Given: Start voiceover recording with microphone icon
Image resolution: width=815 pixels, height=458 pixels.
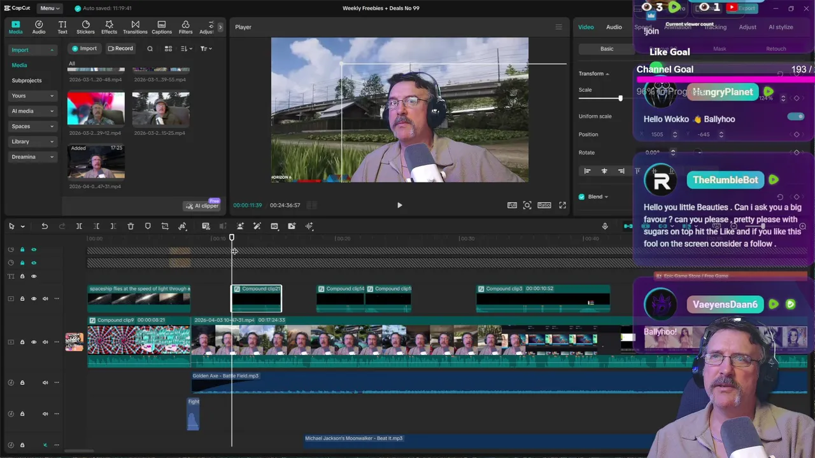Looking at the screenshot, I should (x=605, y=226).
